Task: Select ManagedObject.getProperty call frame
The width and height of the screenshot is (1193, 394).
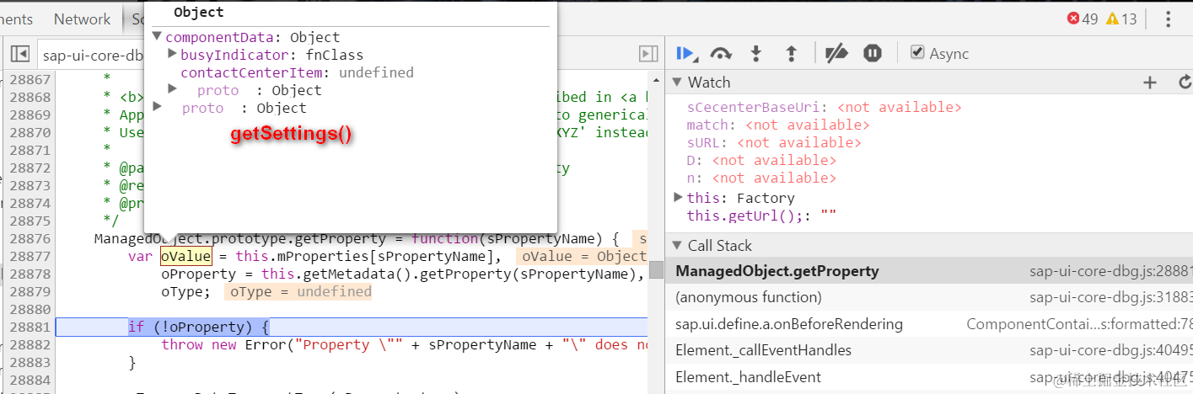Action: click(929, 271)
